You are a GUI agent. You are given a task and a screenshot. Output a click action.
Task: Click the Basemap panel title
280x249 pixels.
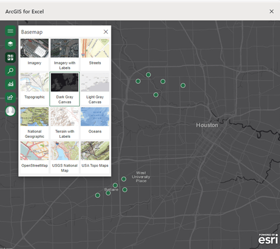pyautogui.click(x=32, y=32)
